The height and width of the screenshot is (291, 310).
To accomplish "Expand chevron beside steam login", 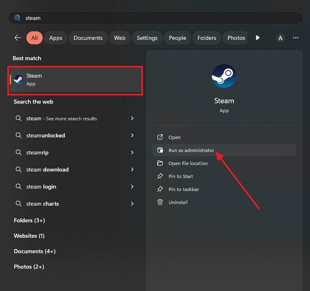I will point(132,186).
